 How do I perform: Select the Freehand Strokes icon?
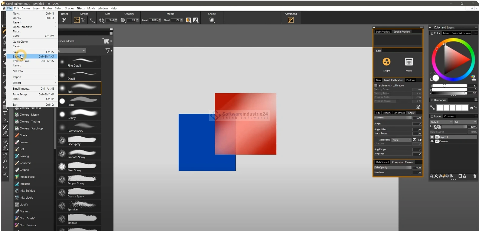(77, 20)
